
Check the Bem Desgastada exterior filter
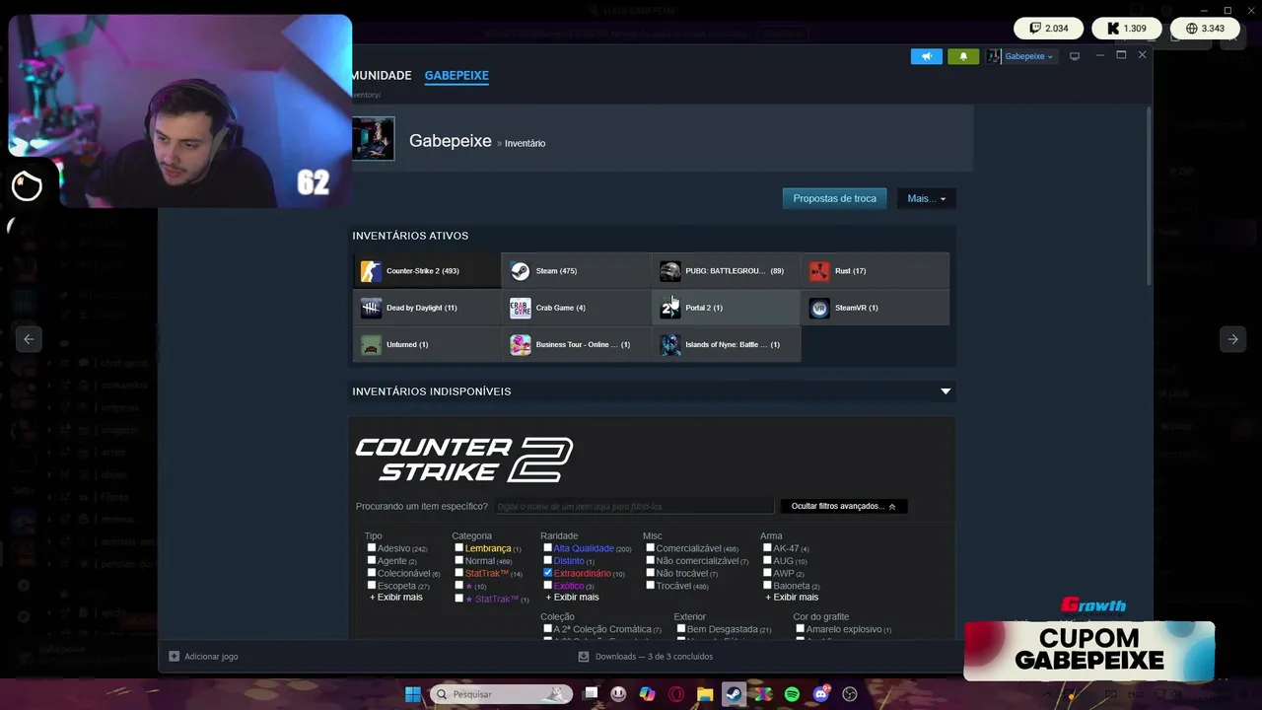[681, 629]
